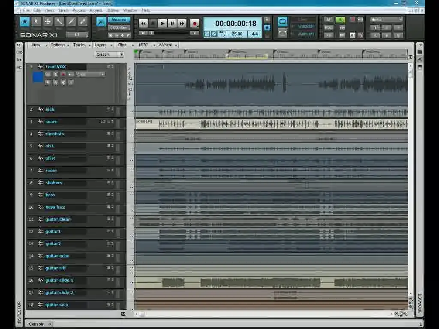Select the Draw tool pencil icon
Screen dimensions: 439x329
coord(71,21)
